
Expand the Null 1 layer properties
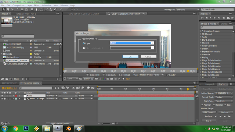pyautogui.click(x=13, y=96)
